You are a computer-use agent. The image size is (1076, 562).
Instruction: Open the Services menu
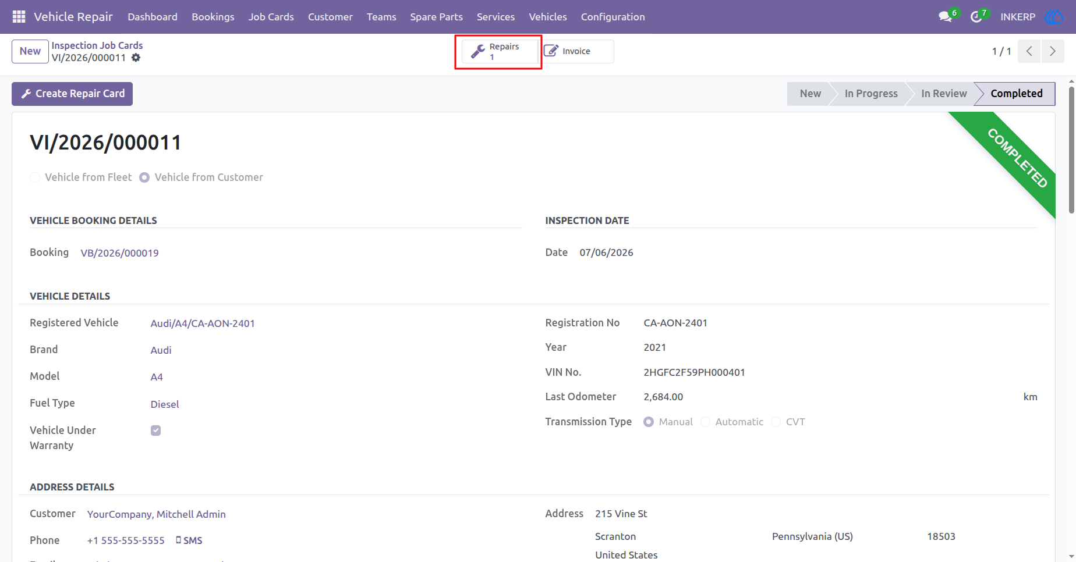pyautogui.click(x=495, y=17)
